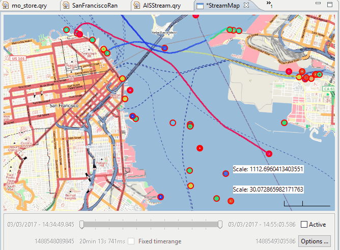Click the orange marker beside Scale 30.07 label
This screenshot has height=250, width=340.
[231, 201]
